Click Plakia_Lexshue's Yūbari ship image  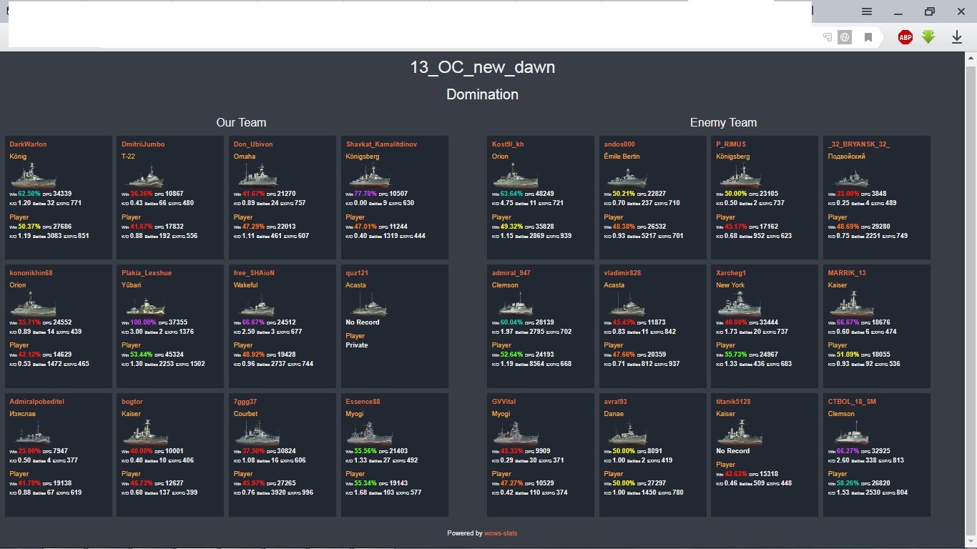[145, 304]
